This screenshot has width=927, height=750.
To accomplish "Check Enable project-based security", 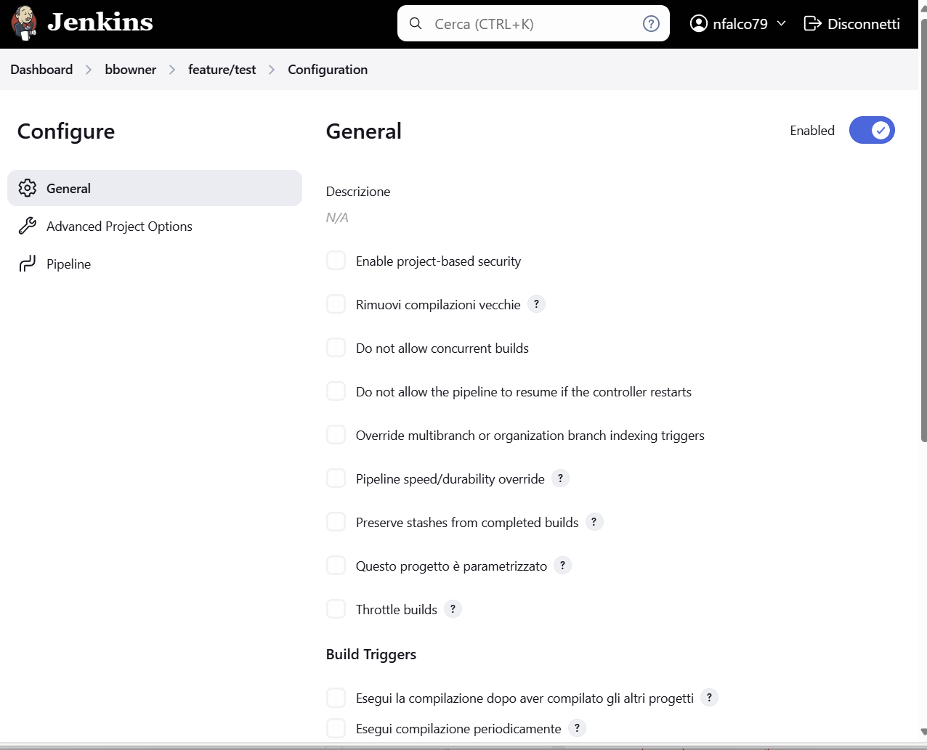I will [336, 261].
